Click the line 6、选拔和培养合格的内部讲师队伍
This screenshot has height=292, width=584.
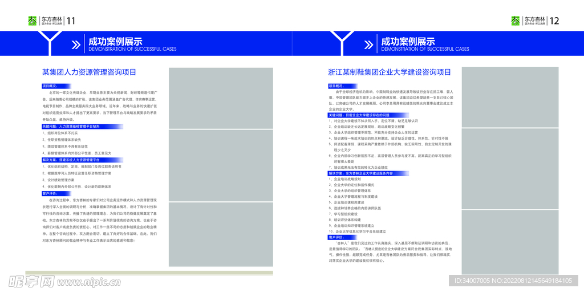355,208
